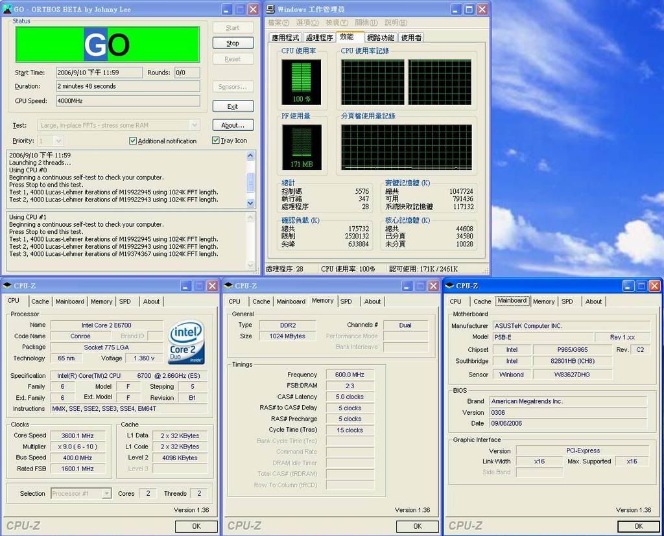The image size is (664, 536).
Task: Click the ORTHOS app icon in its title bar
Action: click(x=7, y=9)
